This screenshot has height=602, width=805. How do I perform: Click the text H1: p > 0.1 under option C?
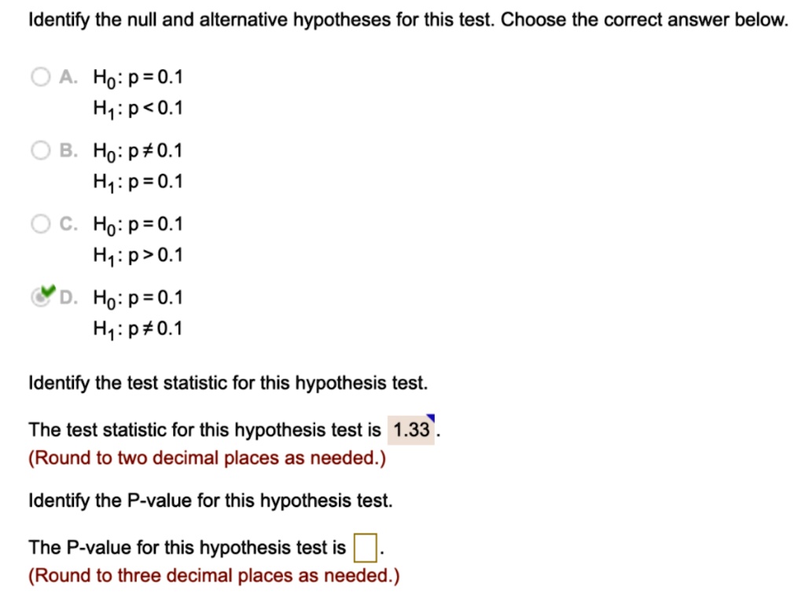138,255
